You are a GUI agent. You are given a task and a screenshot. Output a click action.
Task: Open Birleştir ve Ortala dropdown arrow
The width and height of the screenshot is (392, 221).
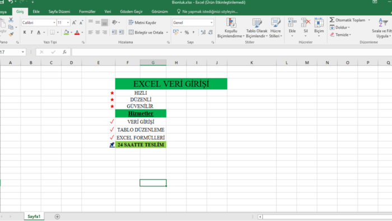coord(167,33)
